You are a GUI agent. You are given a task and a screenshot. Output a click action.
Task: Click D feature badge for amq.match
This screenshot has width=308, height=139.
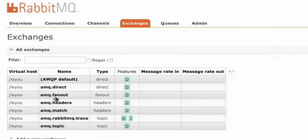point(127,111)
